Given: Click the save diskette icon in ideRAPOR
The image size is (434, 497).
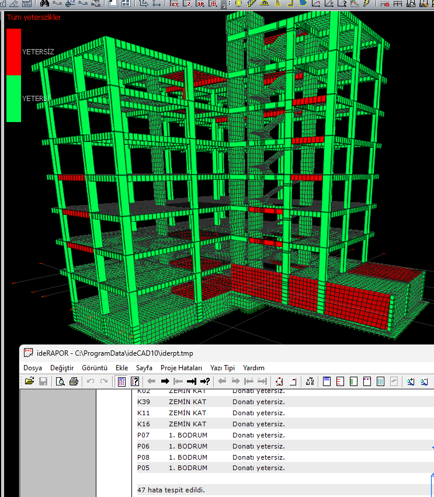Looking at the screenshot, I should coord(43,381).
